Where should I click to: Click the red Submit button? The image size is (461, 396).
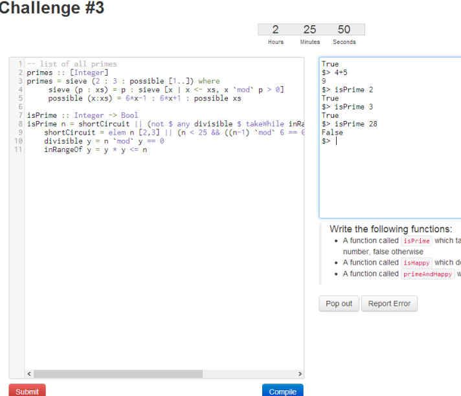click(x=27, y=391)
